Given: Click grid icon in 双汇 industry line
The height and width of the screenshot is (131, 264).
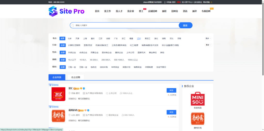Looking at the screenshot, I should [x=84, y=93].
